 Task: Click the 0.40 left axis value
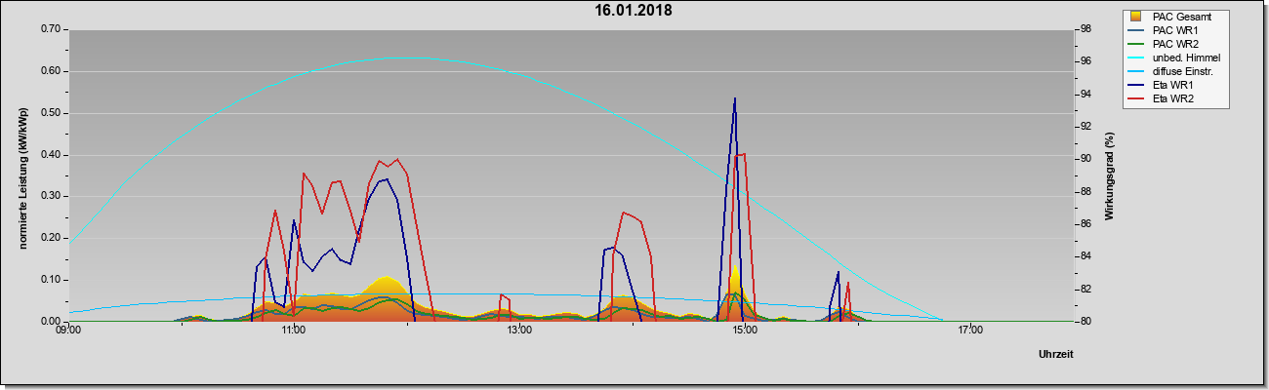[x=52, y=155]
